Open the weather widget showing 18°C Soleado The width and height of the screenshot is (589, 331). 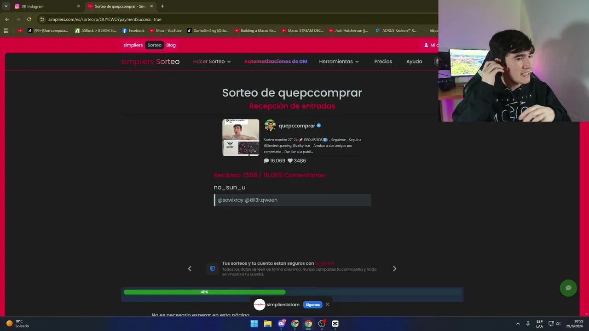pos(17,324)
